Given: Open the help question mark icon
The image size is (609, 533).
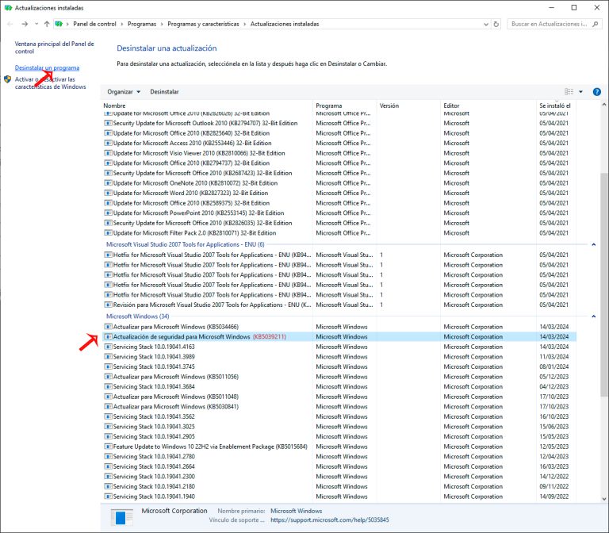Looking at the screenshot, I should pyautogui.click(x=596, y=92).
